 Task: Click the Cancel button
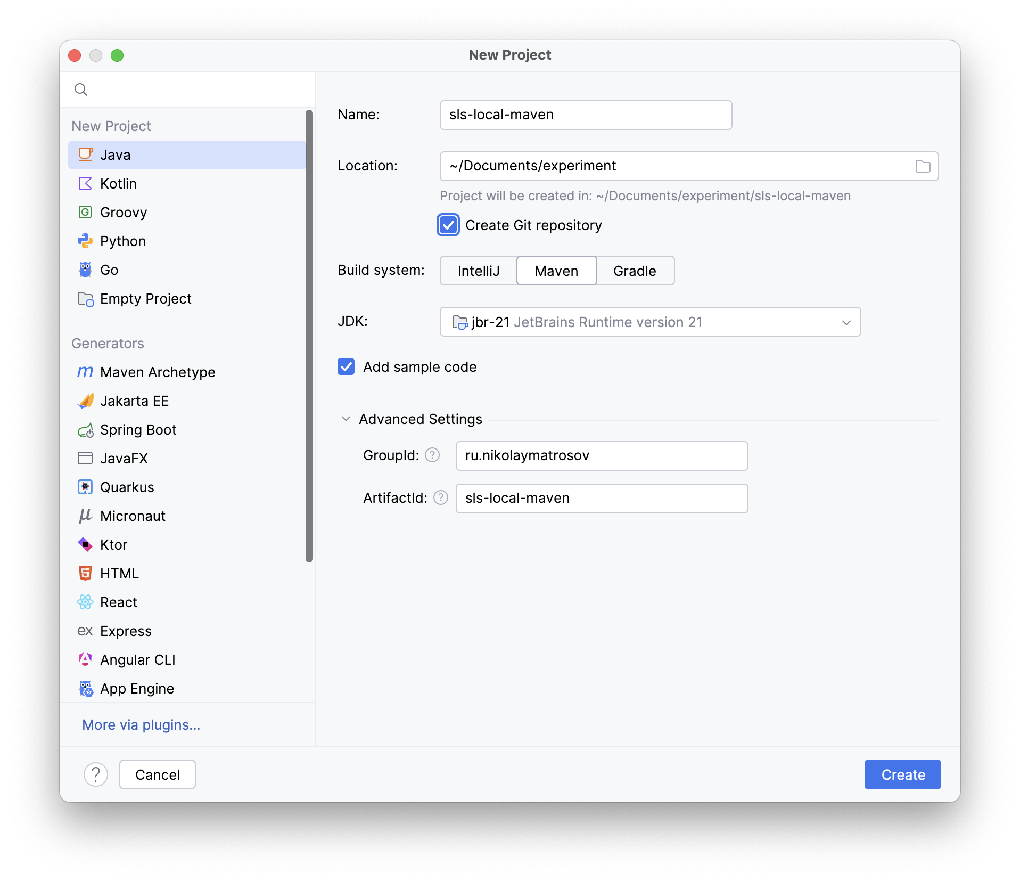pyautogui.click(x=158, y=774)
